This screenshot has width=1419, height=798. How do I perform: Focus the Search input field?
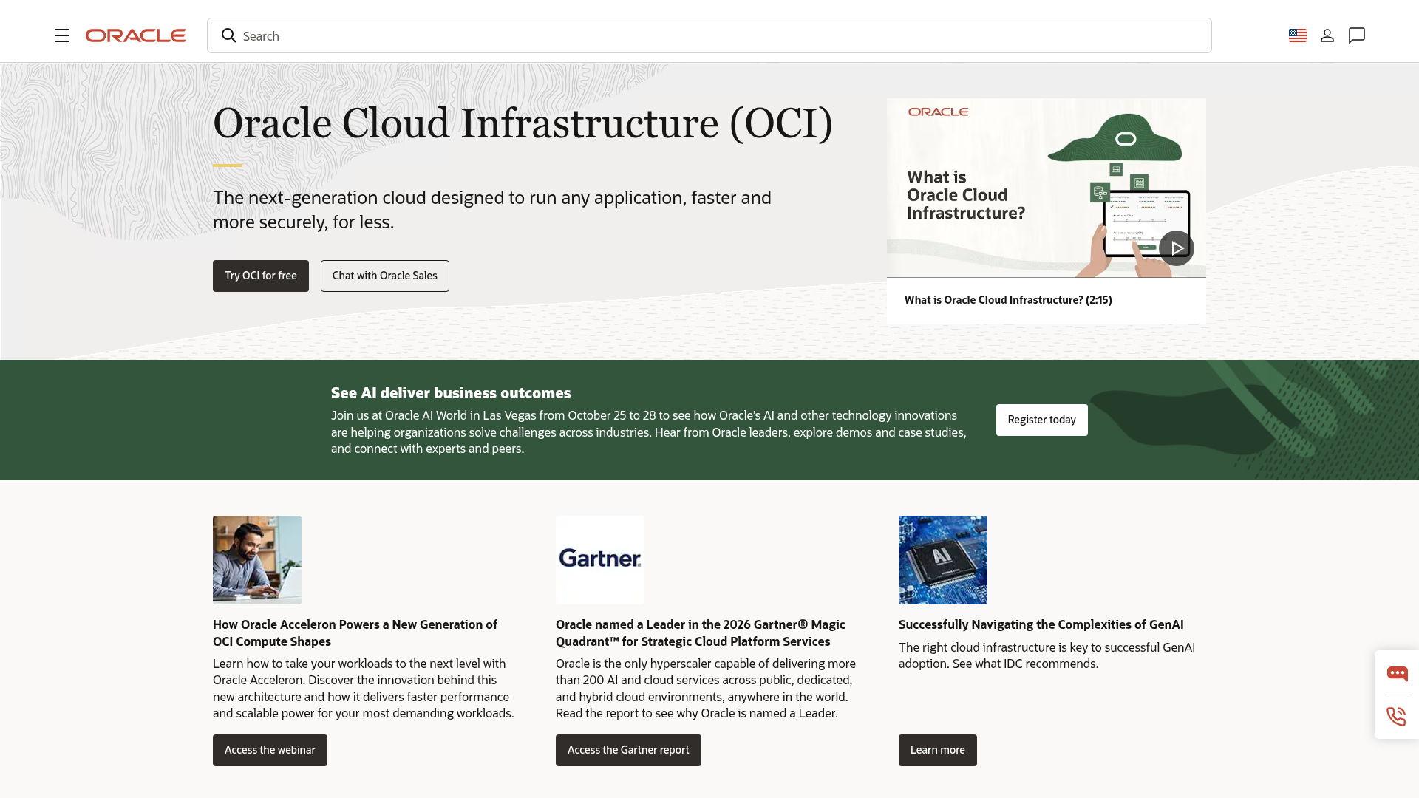(709, 35)
